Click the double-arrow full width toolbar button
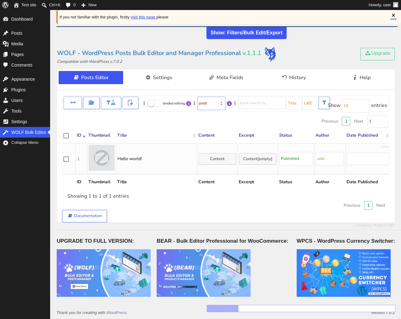 [x=73, y=103]
